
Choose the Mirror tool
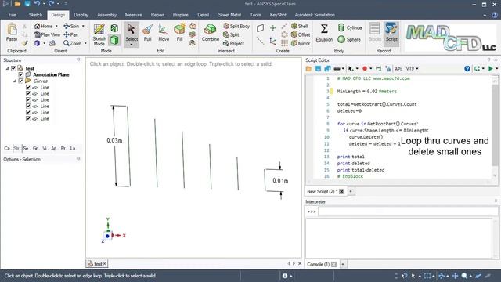point(301,43)
